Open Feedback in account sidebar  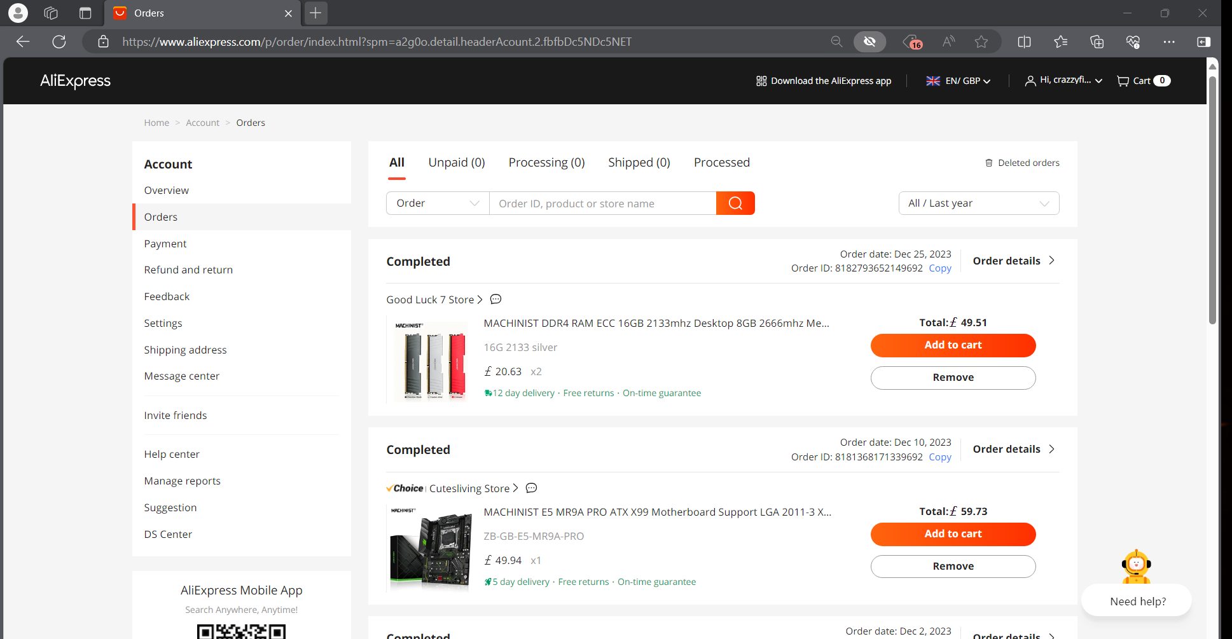[167, 296]
